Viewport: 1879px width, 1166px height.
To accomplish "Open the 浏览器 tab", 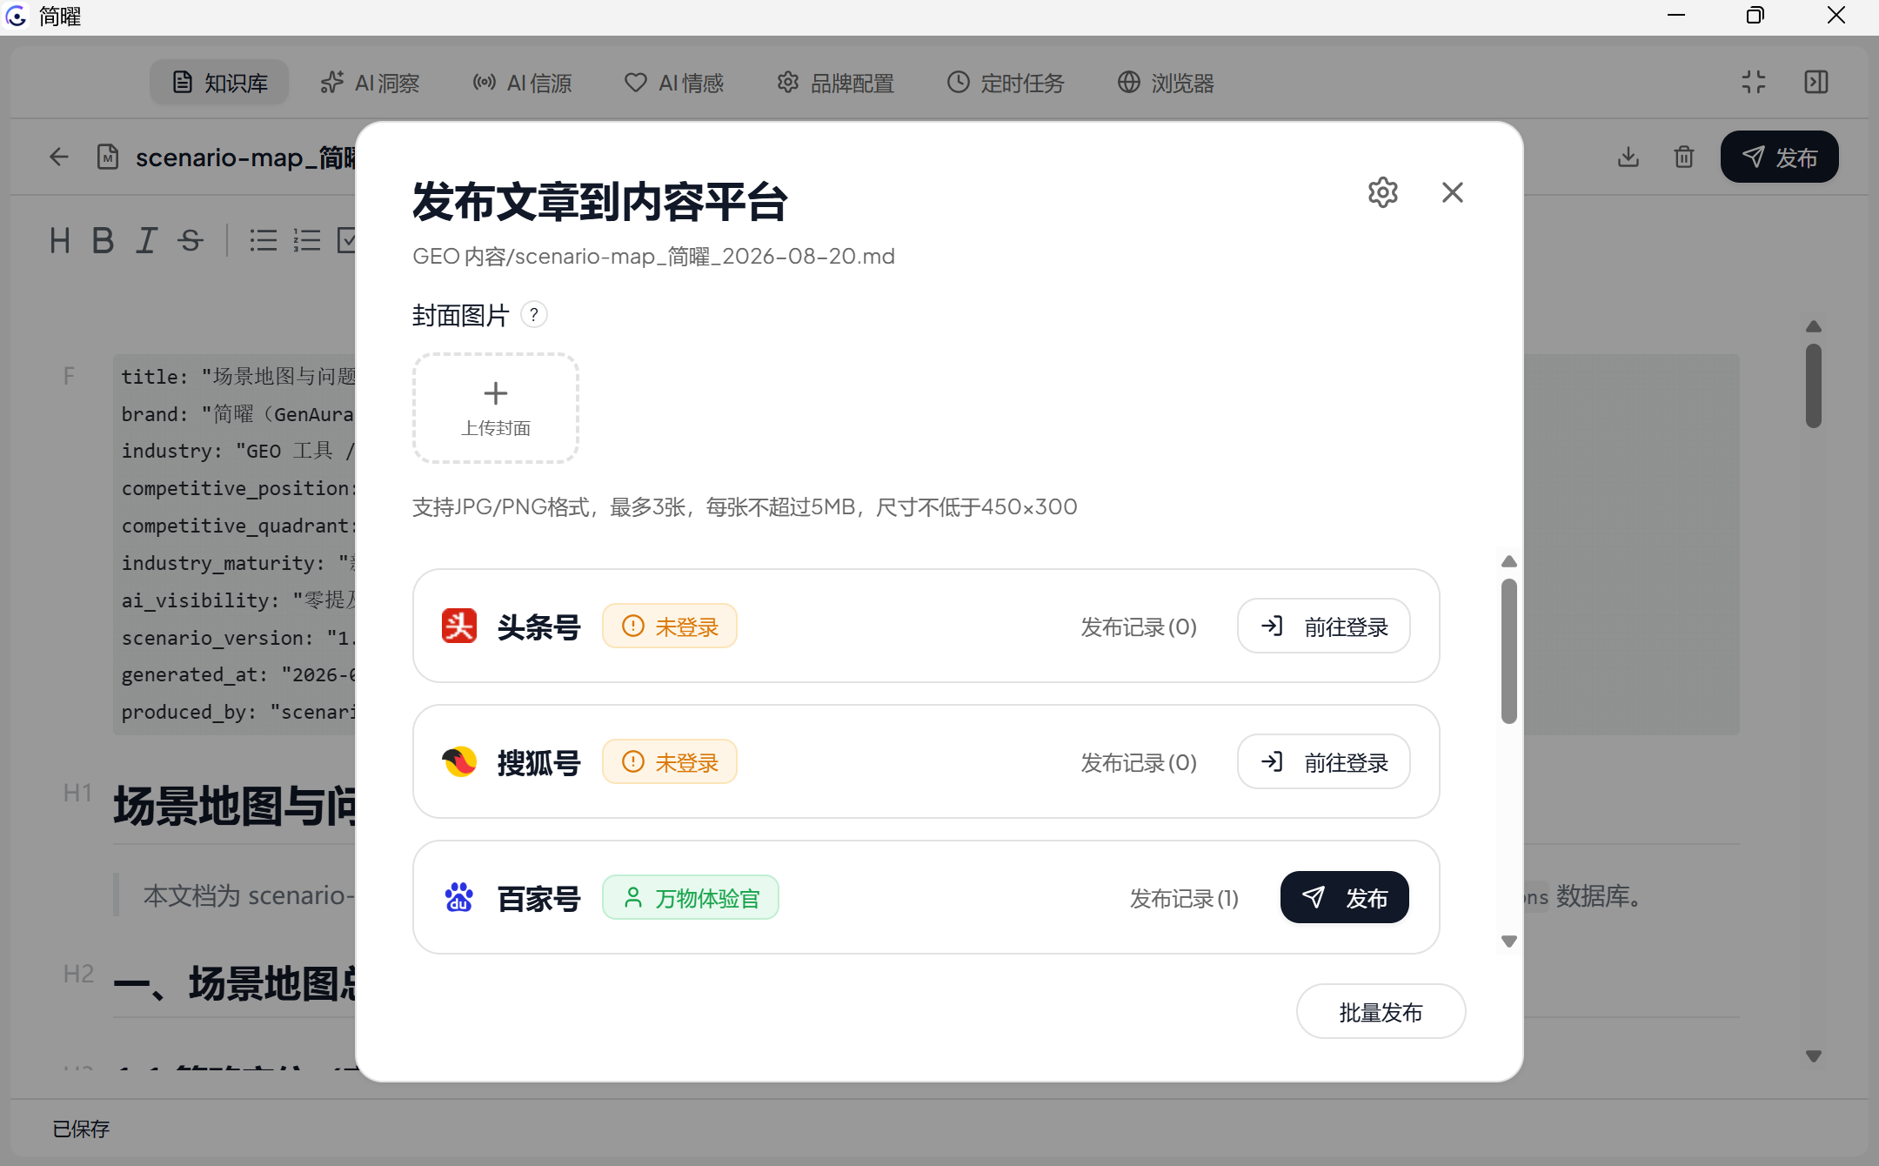I will point(1166,83).
